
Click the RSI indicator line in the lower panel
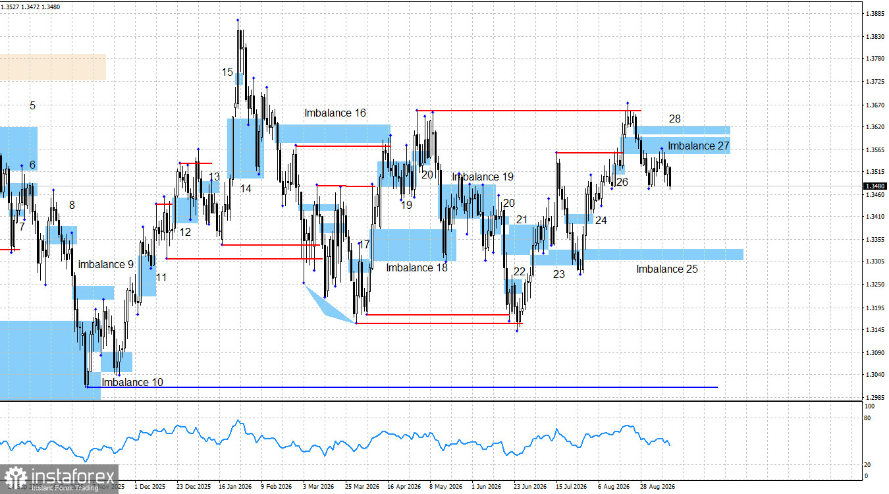pos(329,439)
